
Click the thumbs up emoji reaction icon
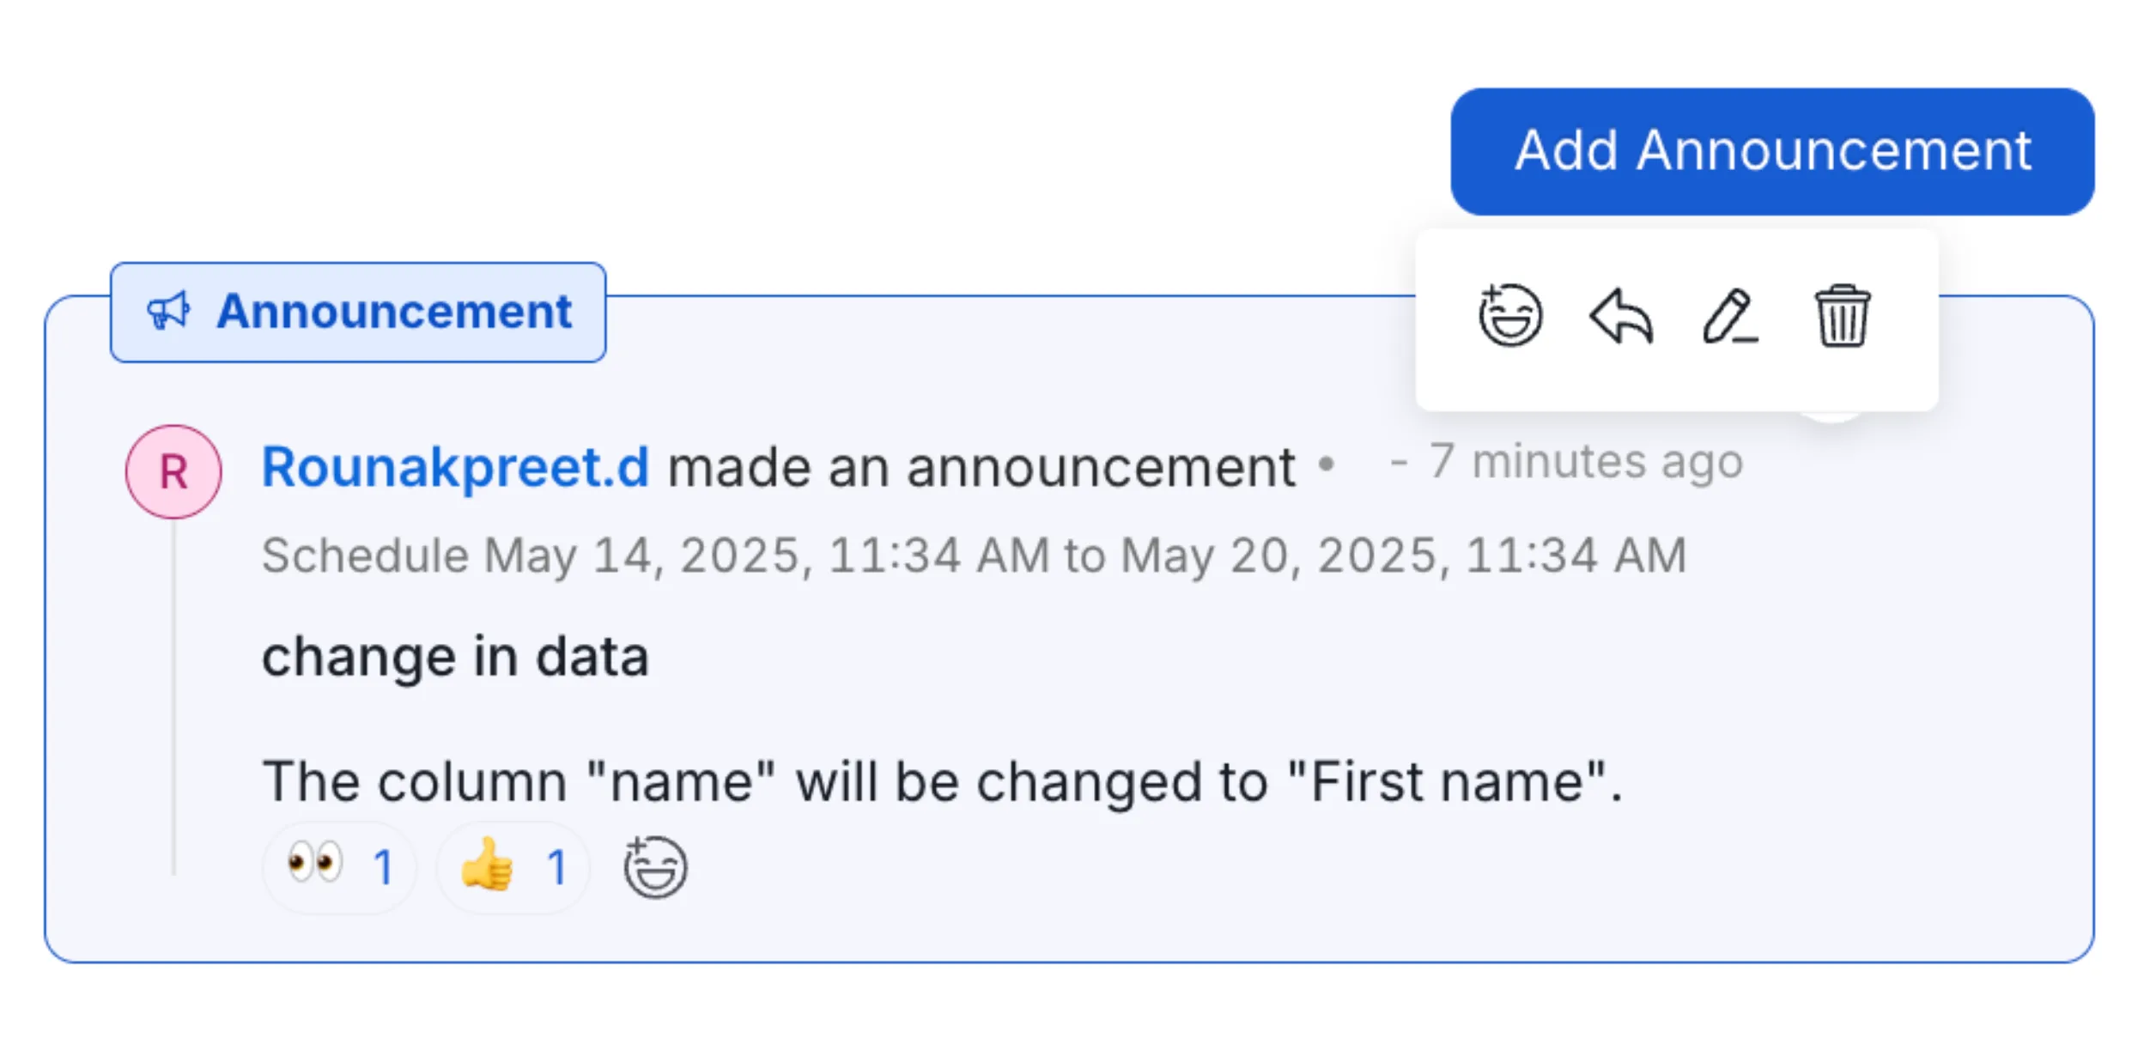pos(486,866)
